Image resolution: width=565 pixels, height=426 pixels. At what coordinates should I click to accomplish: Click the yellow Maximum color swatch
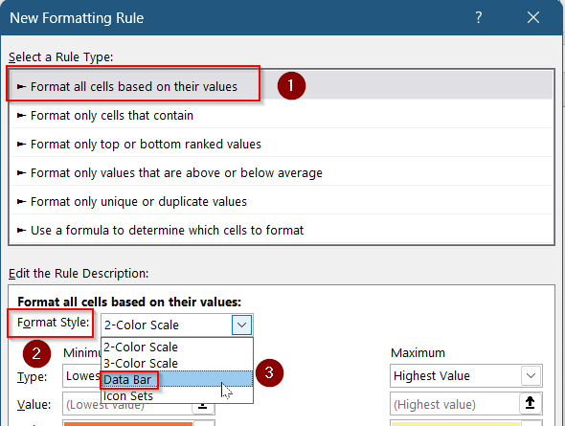coord(456,423)
